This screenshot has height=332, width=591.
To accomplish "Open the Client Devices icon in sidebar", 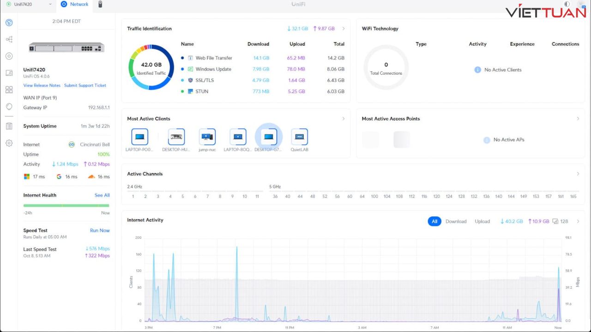I will 9,73.
